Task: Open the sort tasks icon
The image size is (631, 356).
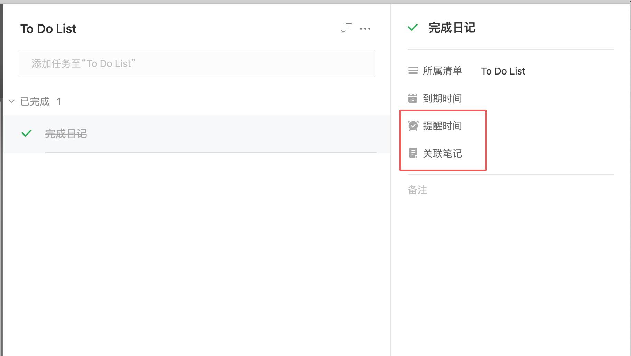Action: [x=346, y=28]
